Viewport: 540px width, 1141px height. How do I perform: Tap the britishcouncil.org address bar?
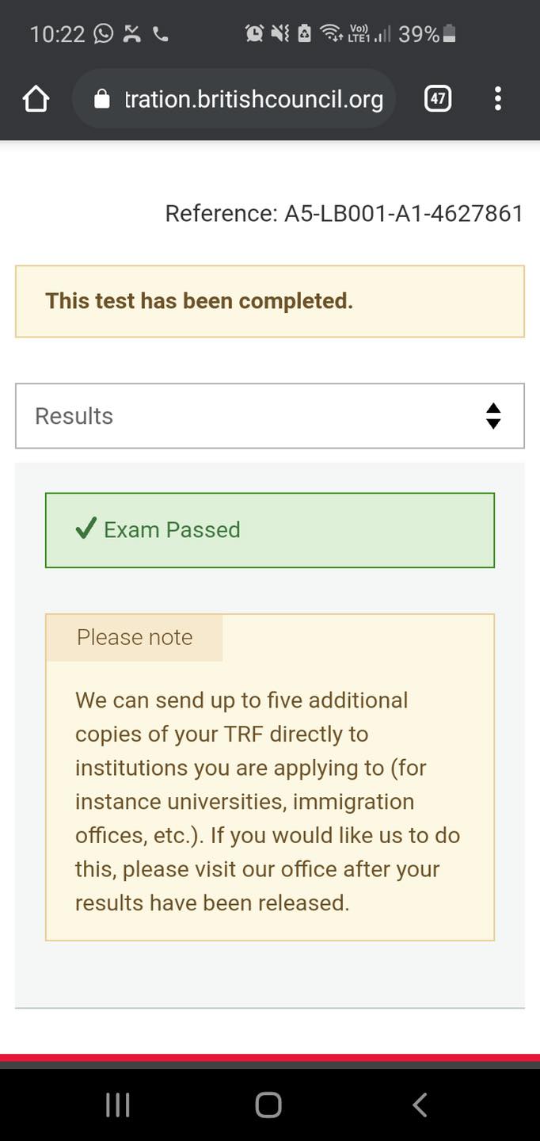(234, 99)
